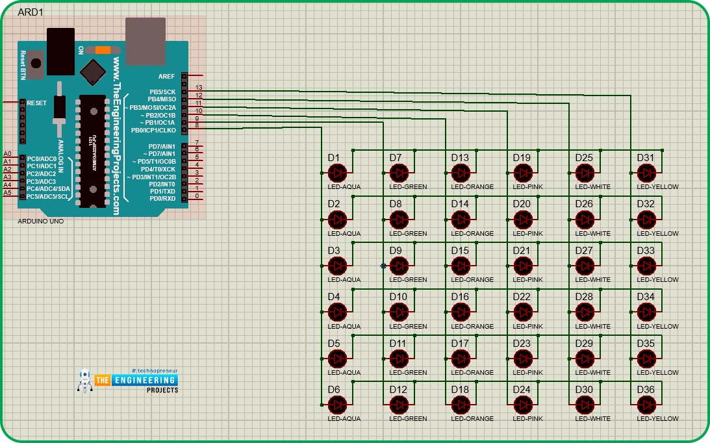
Task: Click the D6 LED-AQUA symbol
Action: pos(337,405)
